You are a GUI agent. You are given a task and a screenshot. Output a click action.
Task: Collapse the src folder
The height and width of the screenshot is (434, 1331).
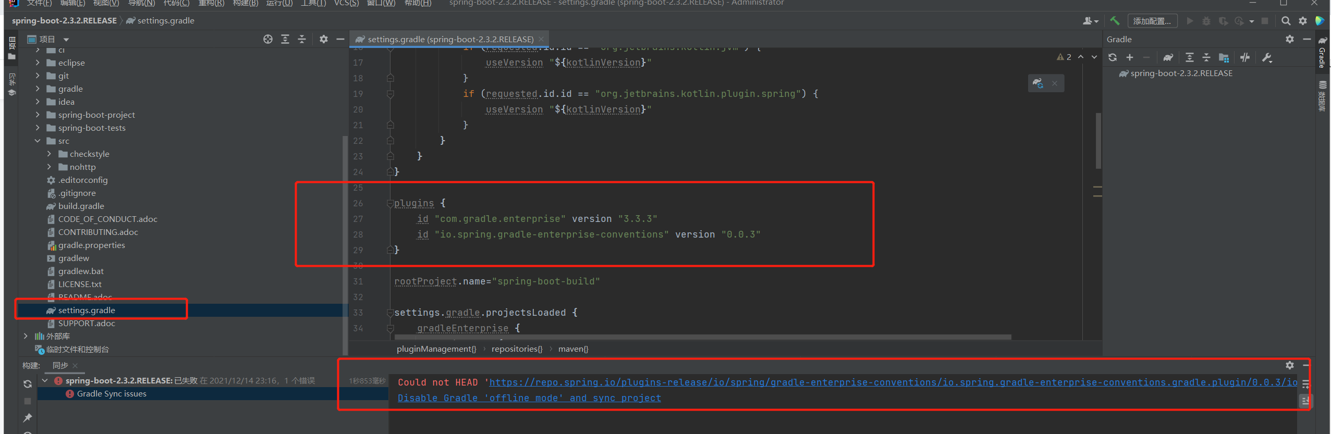[x=38, y=141]
